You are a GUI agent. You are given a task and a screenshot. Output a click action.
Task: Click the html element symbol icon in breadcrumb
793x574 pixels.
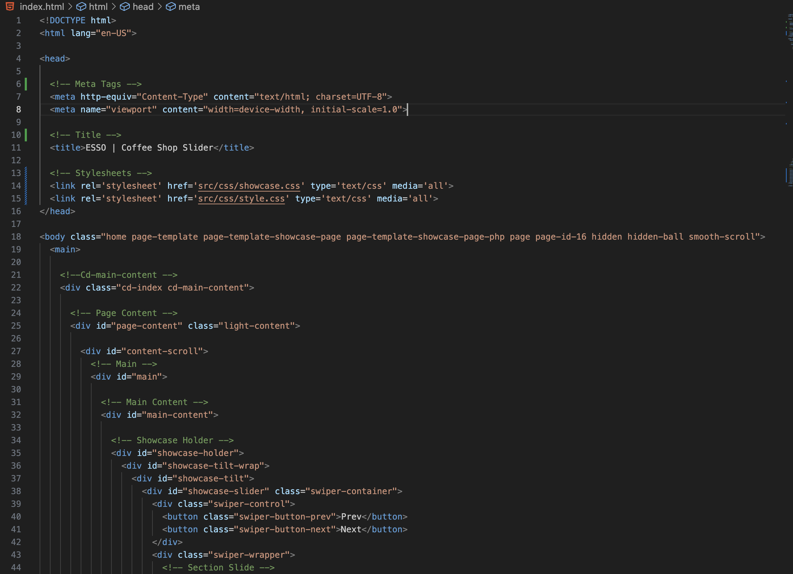[x=82, y=7]
